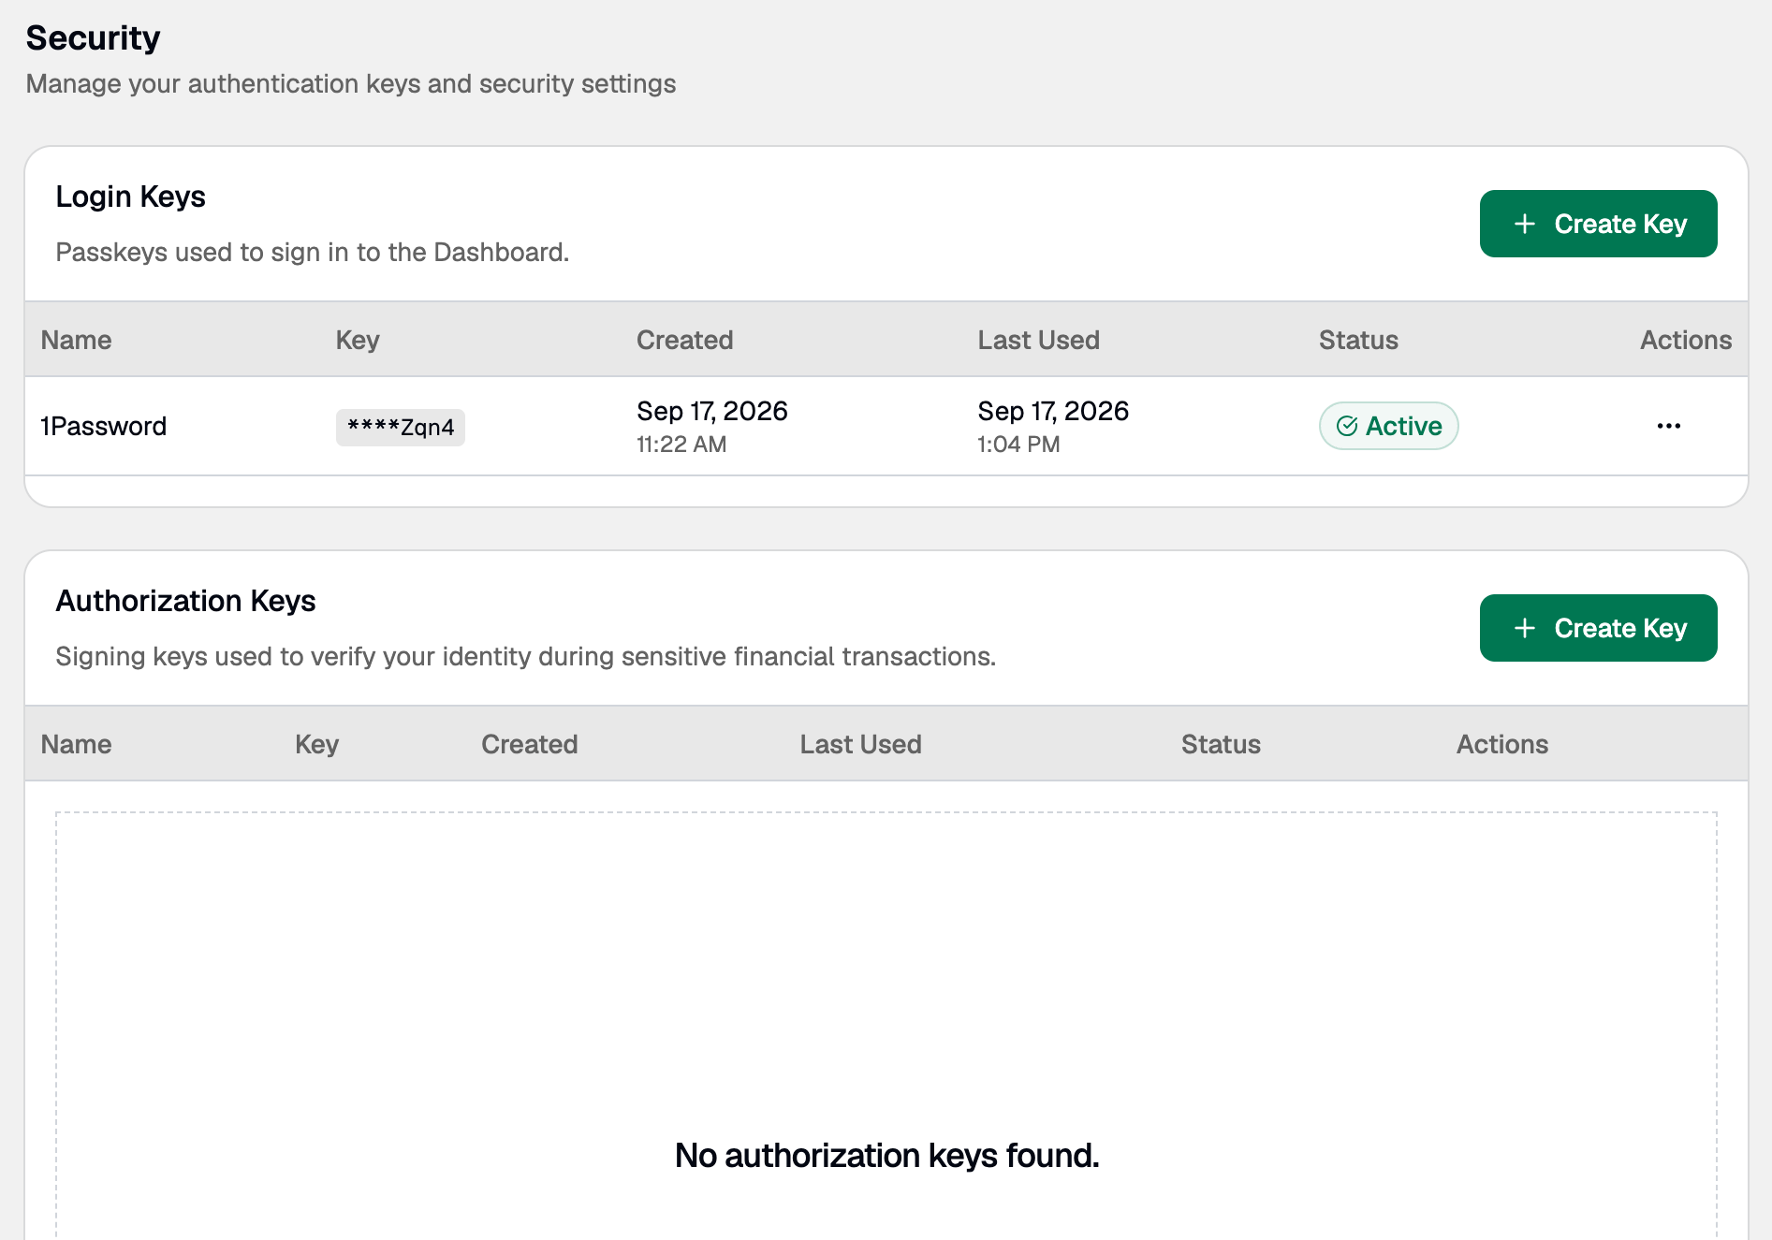Select the ****Zqn4 key chip
This screenshot has width=1772, height=1240.
(401, 427)
